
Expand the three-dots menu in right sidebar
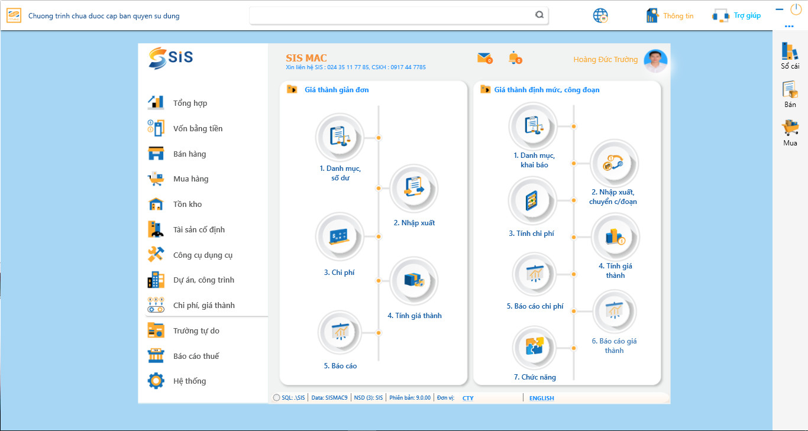point(789,27)
